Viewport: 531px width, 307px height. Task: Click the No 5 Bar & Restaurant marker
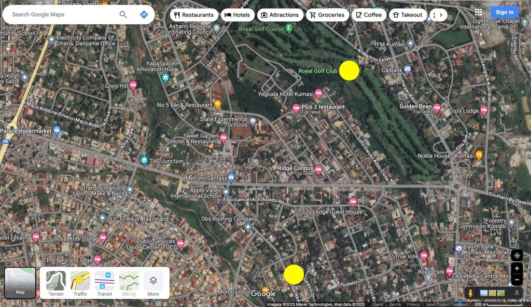coord(217,104)
